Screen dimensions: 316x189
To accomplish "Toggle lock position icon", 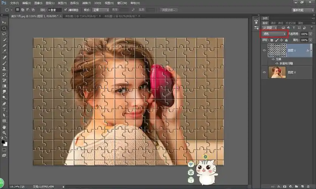I will pos(281,40).
